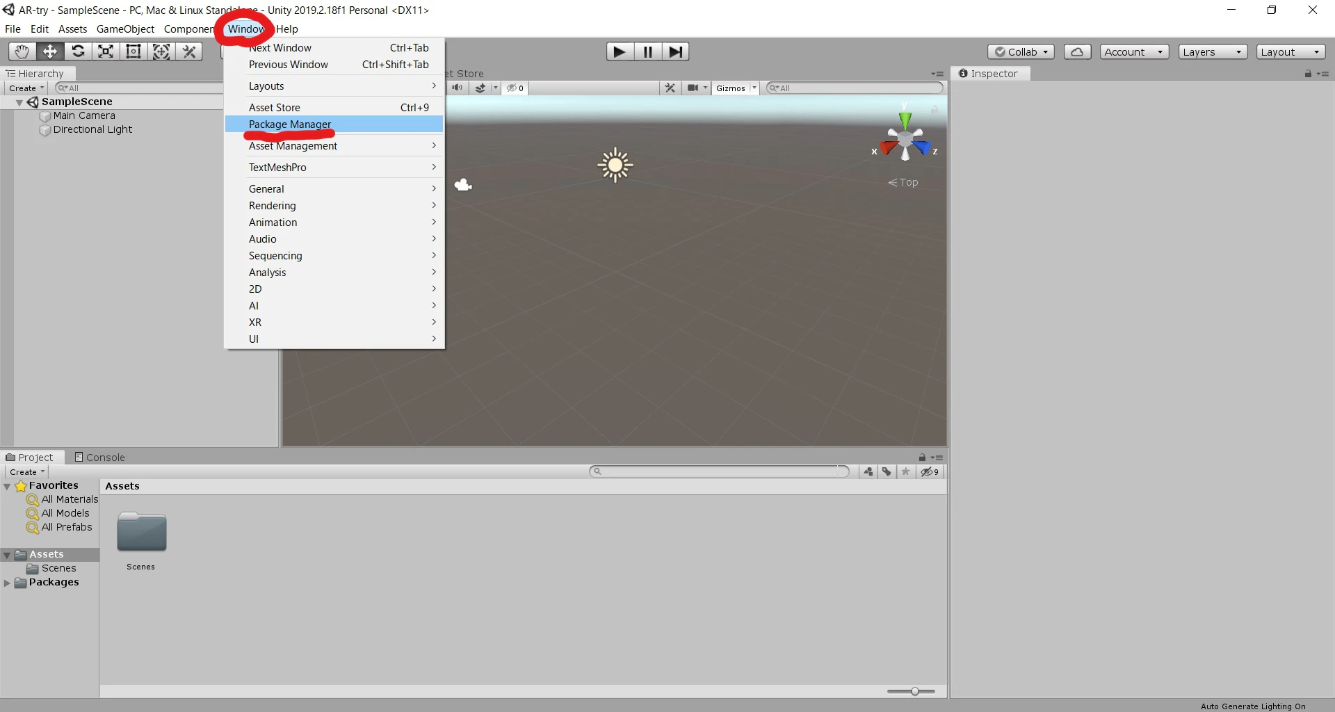Expand the Packages folder tree
Image resolution: width=1335 pixels, height=712 pixels.
7,583
